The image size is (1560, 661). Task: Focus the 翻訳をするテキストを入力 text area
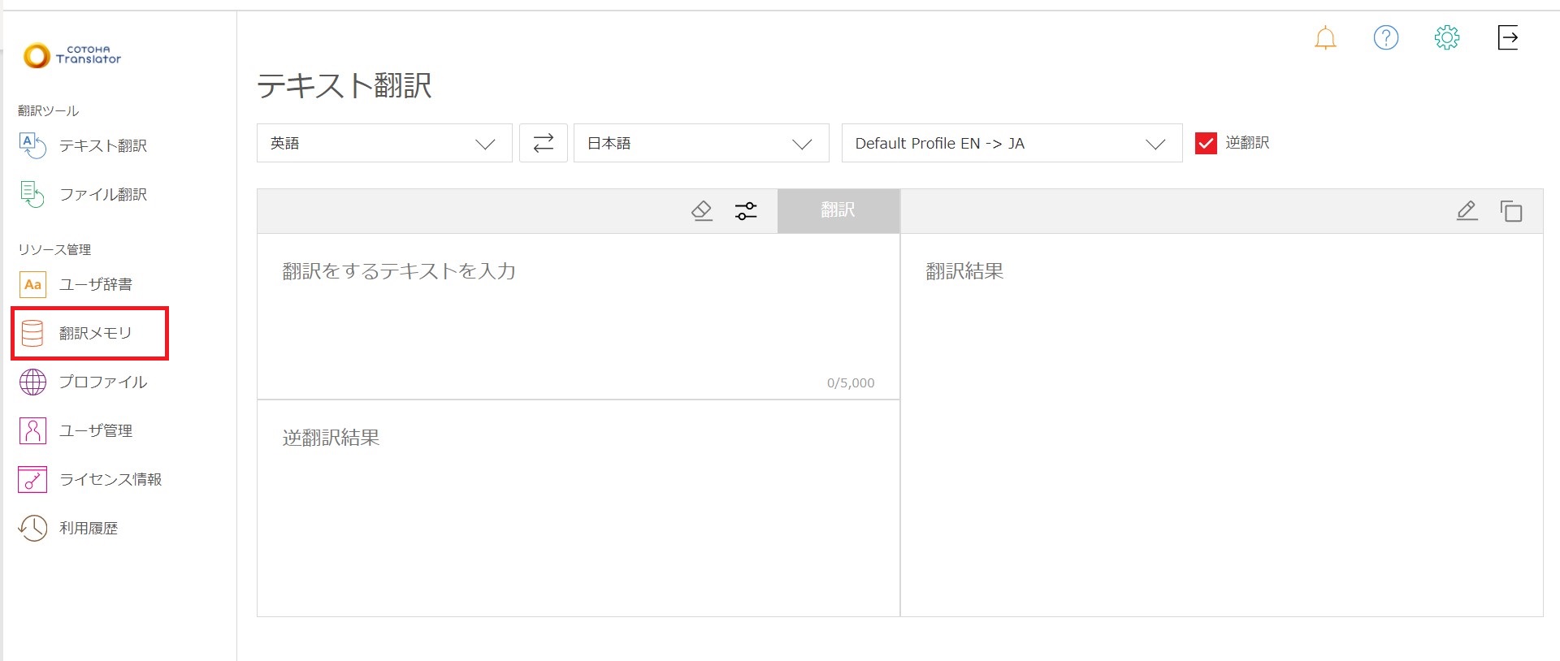pos(577,317)
